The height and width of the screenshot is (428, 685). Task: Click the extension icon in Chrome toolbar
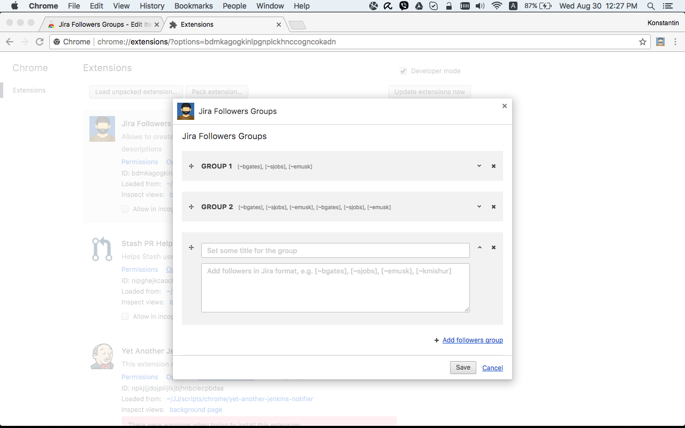(x=660, y=42)
